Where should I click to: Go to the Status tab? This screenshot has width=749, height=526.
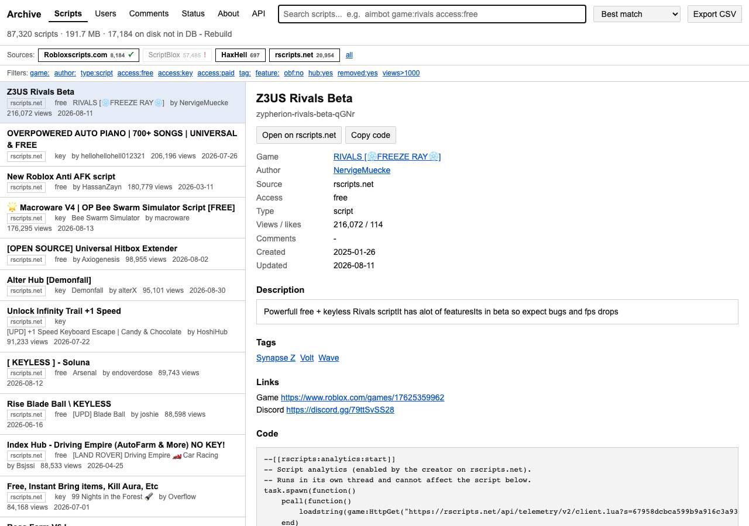click(193, 13)
